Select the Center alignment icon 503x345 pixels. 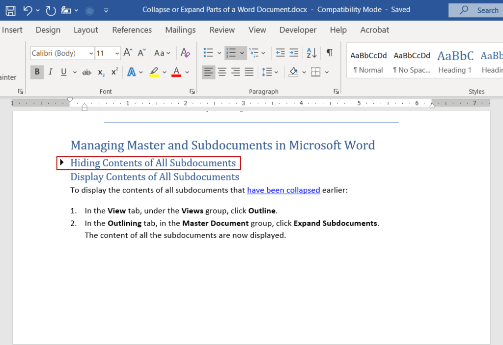(222, 72)
